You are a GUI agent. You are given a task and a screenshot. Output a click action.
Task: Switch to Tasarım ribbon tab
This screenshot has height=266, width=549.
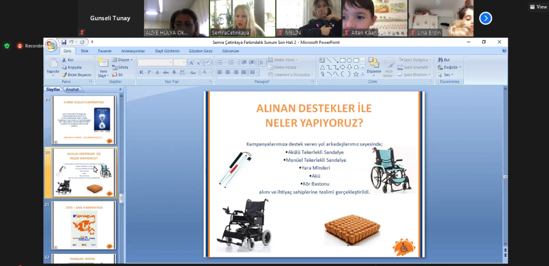[x=105, y=51]
